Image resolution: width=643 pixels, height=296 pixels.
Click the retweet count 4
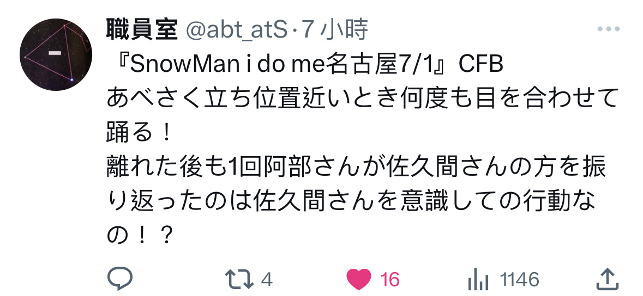click(x=267, y=280)
